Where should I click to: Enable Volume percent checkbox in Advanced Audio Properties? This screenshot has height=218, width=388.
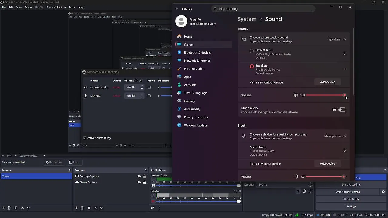pyautogui.click(x=136, y=81)
